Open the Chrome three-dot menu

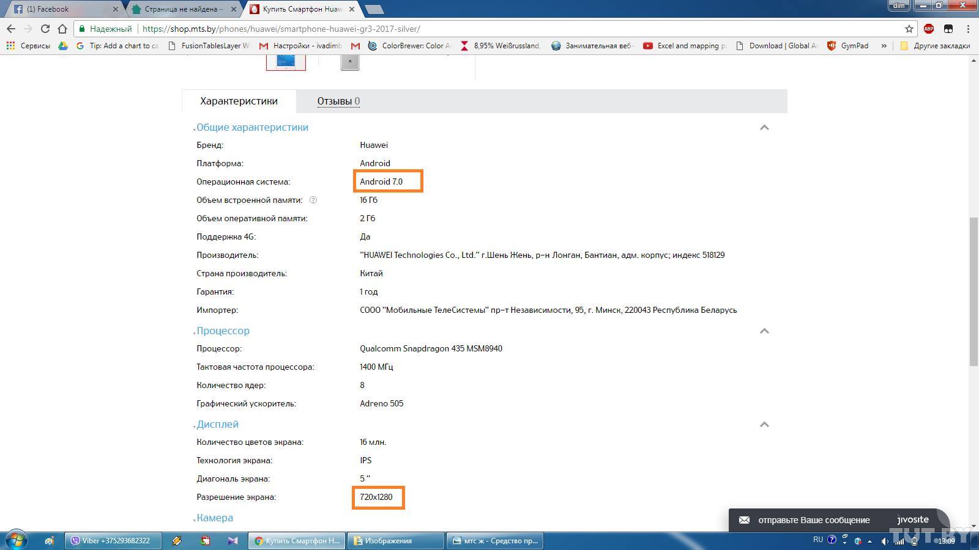click(x=968, y=29)
